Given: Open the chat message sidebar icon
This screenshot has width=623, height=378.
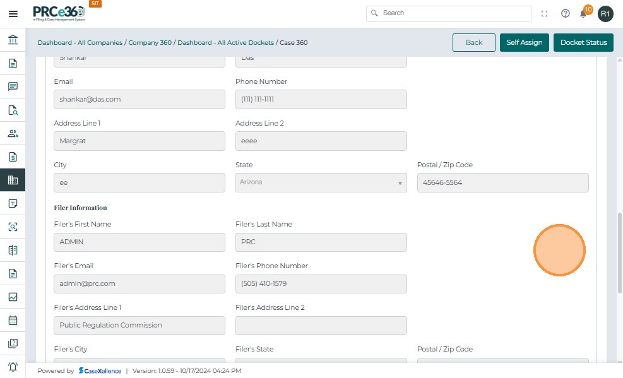Looking at the screenshot, I should pos(13,86).
